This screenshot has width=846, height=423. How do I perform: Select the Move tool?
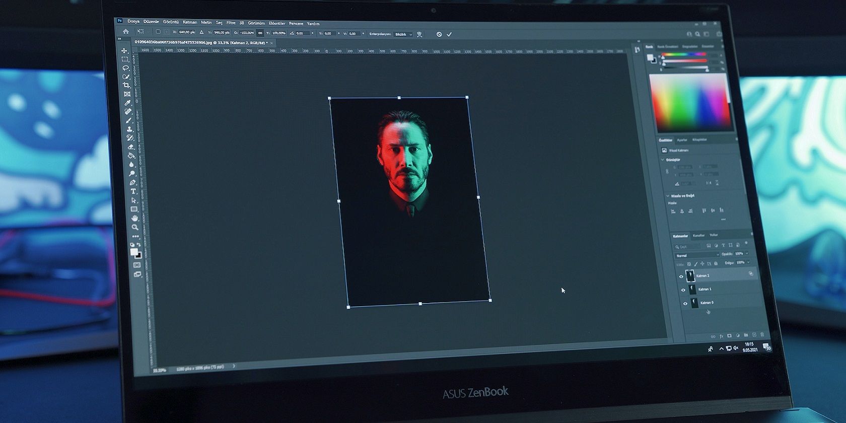click(124, 51)
